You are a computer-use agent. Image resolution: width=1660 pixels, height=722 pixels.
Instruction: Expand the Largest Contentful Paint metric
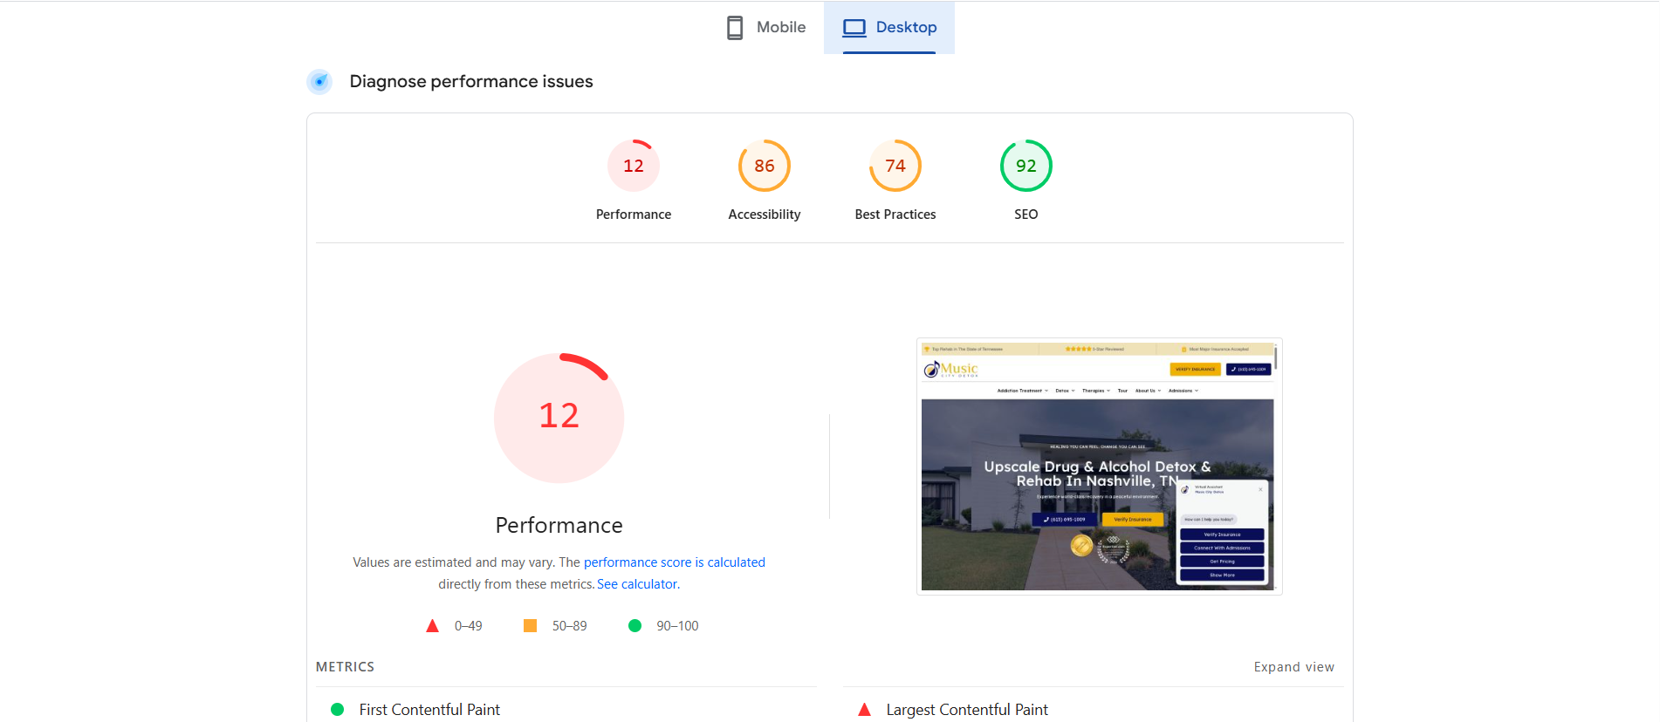[966, 710]
